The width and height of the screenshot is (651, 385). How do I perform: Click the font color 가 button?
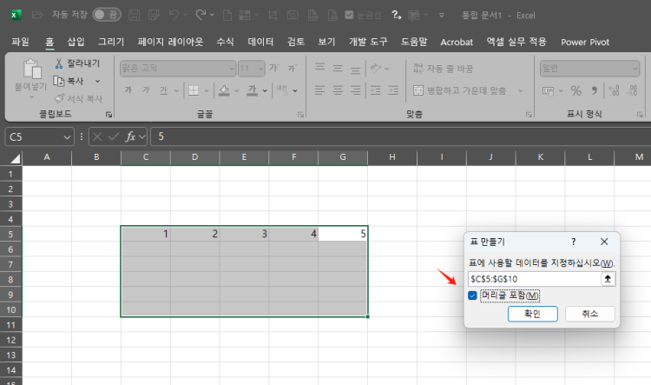coord(252,90)
